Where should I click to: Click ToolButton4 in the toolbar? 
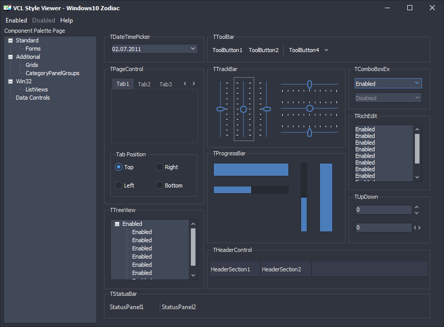304,50
